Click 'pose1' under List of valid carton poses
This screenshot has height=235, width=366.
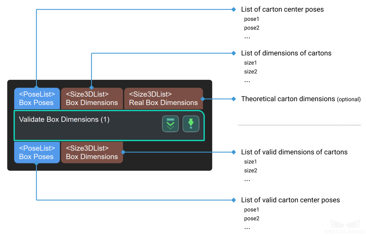coord(252,210)
